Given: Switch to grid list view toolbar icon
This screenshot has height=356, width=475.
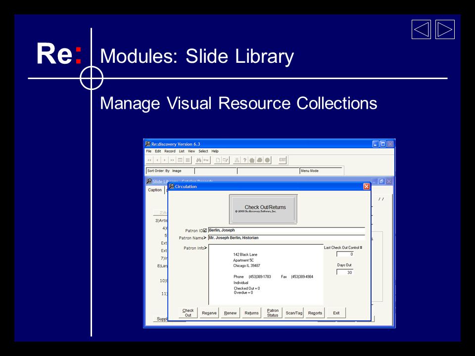Looking at the screenshot, I should [x=188, y=160].
